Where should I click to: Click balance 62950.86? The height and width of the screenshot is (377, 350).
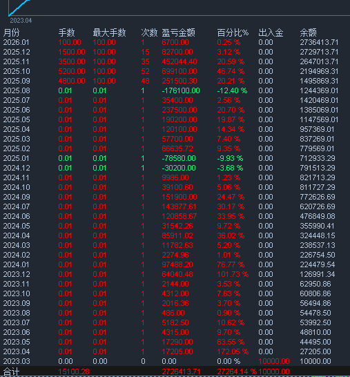pyautogui.click(x=315, y=284)
